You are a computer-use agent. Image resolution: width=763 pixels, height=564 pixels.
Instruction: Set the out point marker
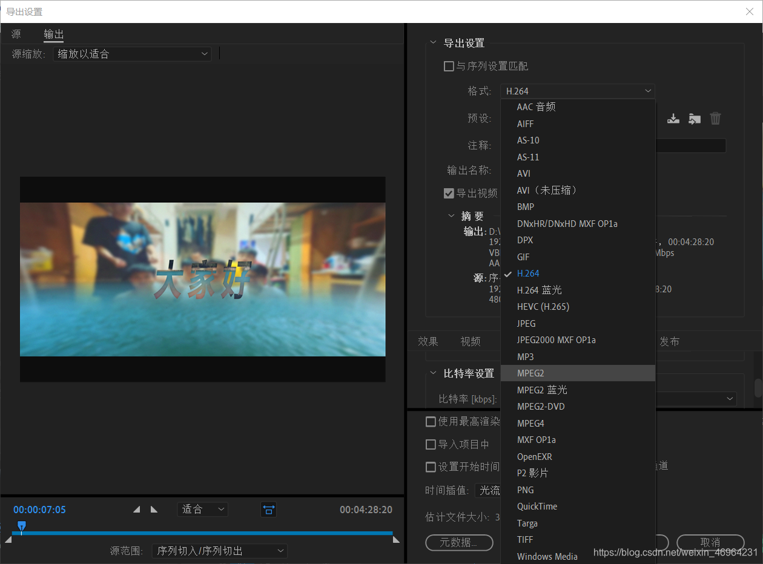click(154, 510)
